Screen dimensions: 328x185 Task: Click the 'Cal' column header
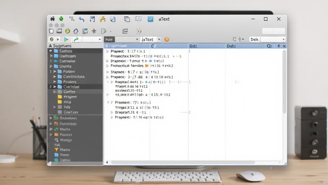click(x=154, y=46)
